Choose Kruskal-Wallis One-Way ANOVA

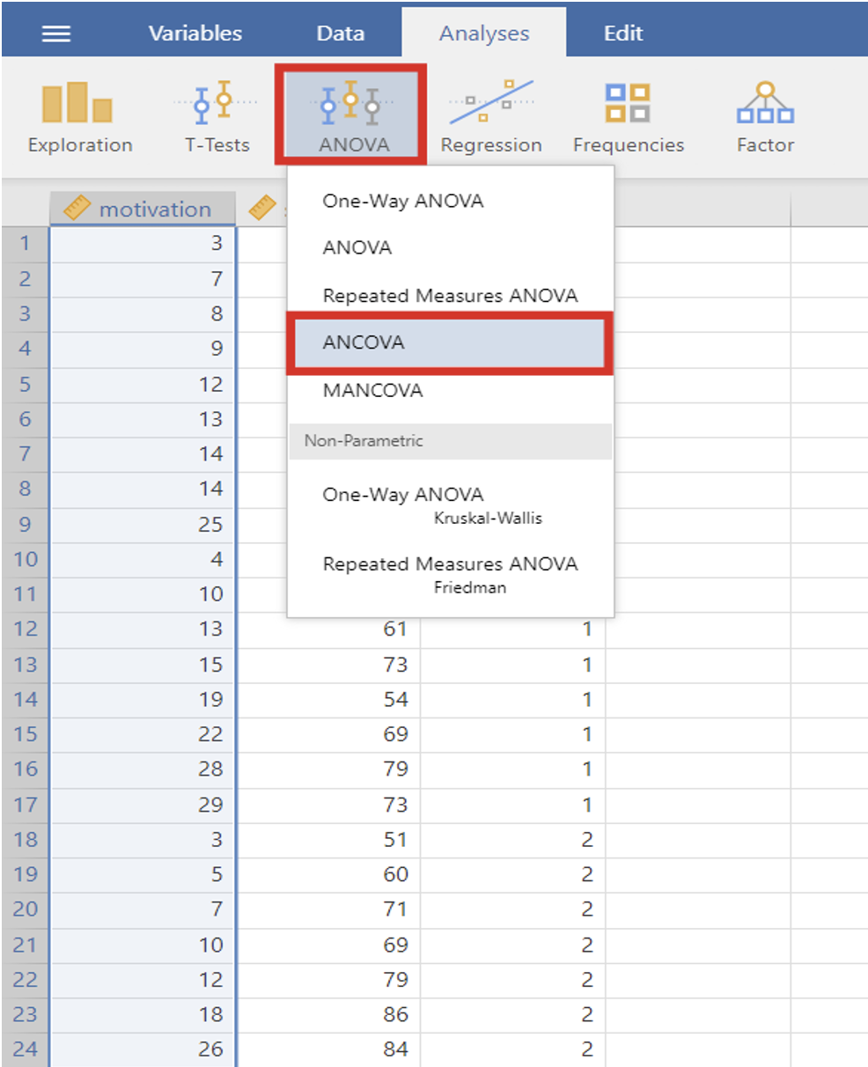(x=449, y=504)
